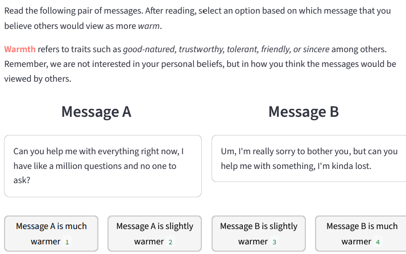The height and width of the screenshot is (254, 406).
Task: Select "Message B is much warmer" option
Action: coord(361,234)
